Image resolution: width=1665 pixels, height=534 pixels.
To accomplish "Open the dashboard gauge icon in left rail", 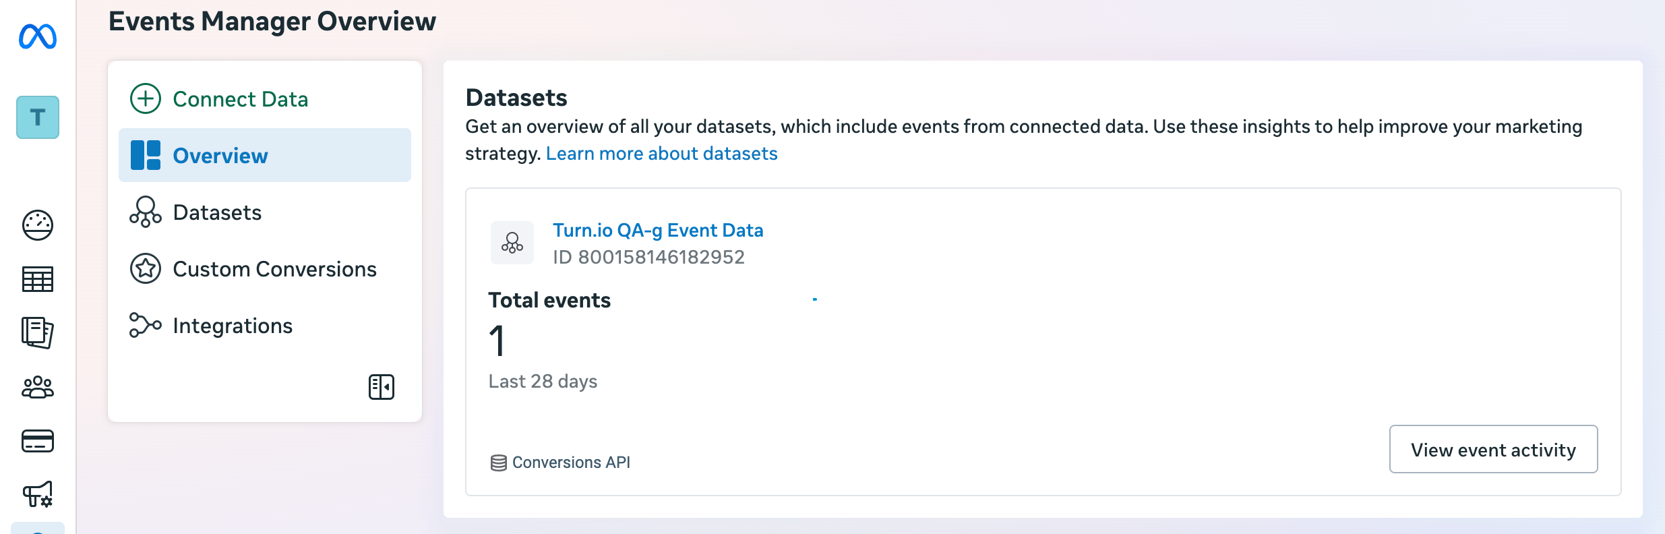I will point(38,225).
